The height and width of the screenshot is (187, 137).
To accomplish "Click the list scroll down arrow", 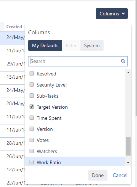I will [x=128, y=163].
